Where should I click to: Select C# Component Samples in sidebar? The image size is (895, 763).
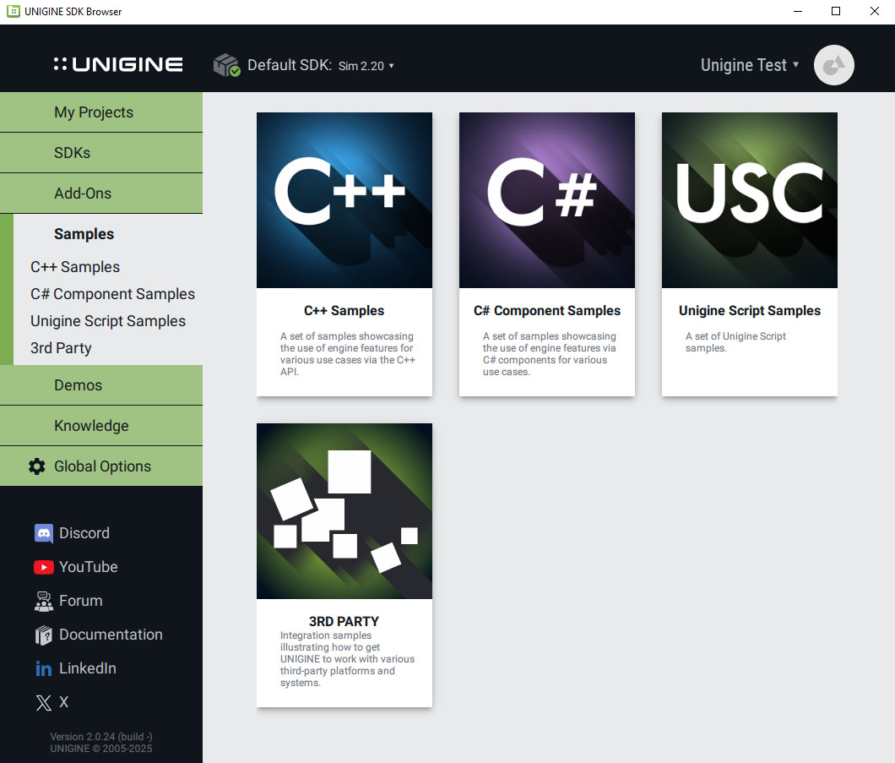(112, 294)
